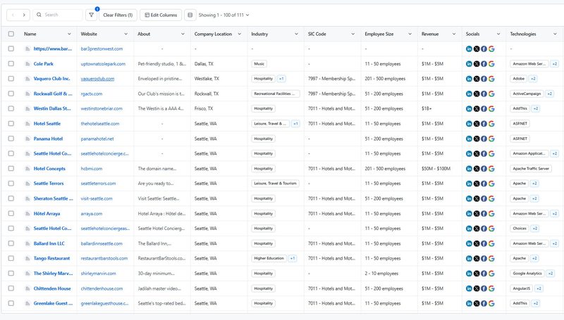Check the Cole Park row checkbox
This screenshot has width=564, height=320.
pos(11,63)
